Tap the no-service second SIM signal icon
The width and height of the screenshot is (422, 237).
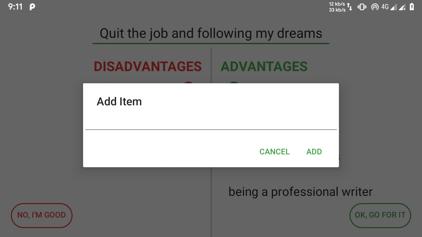(402, 7)
